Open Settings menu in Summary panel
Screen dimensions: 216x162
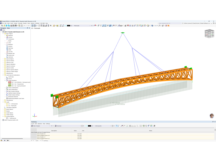pyautogui.click(x=48, y=124)
